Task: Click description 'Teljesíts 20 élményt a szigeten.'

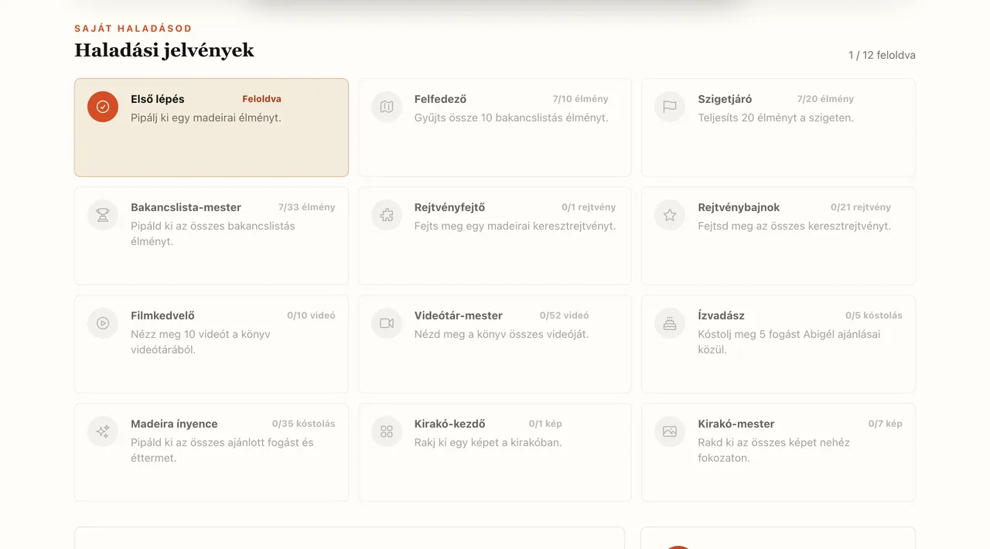Action: [776, 118]
